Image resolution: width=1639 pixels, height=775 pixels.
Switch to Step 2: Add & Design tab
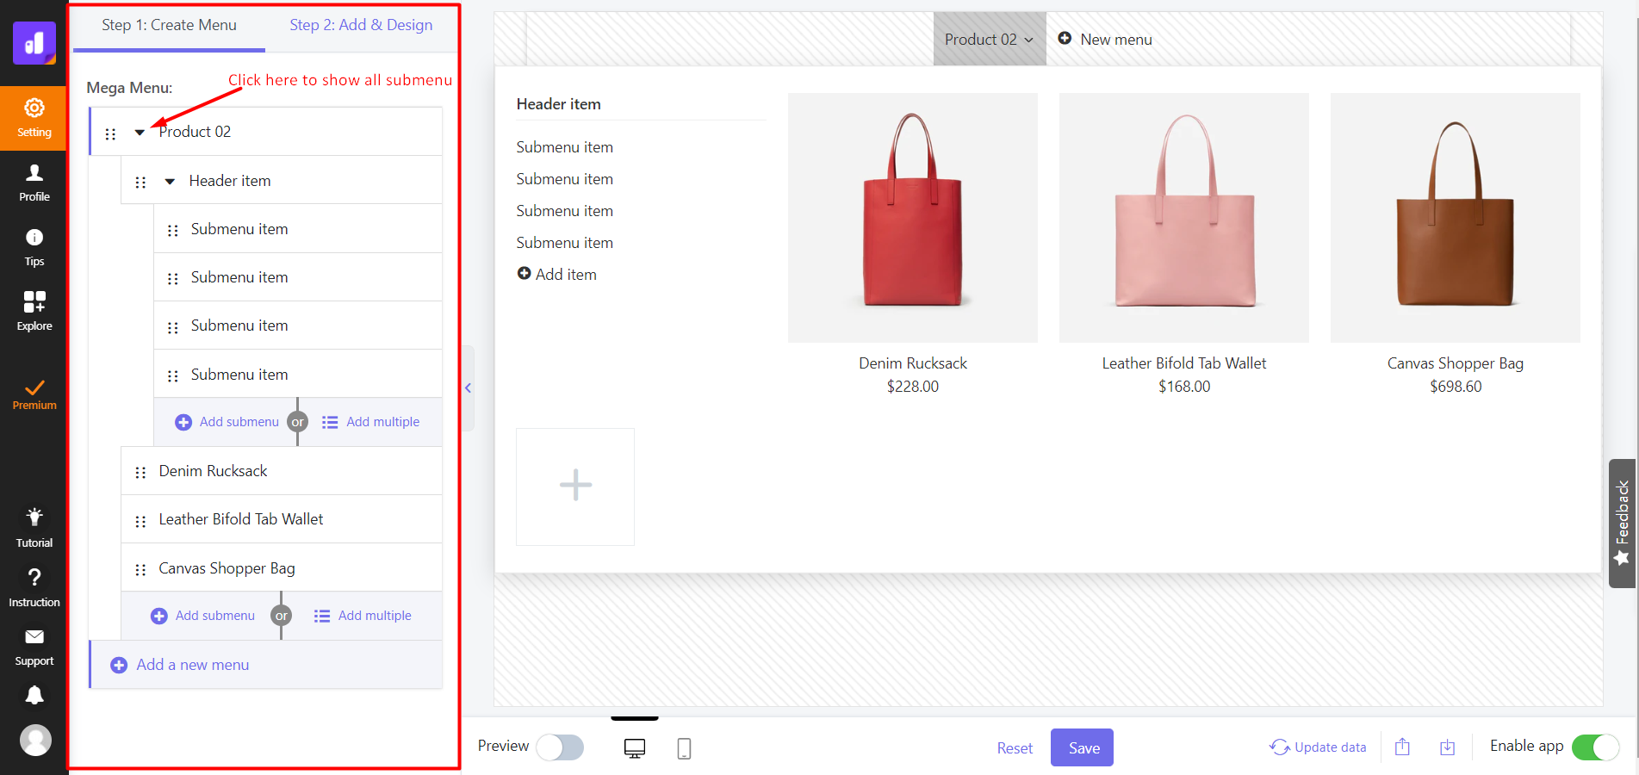[361, 25]
